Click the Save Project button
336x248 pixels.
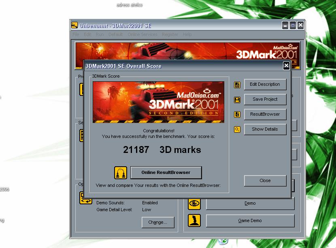pos(265,100)
